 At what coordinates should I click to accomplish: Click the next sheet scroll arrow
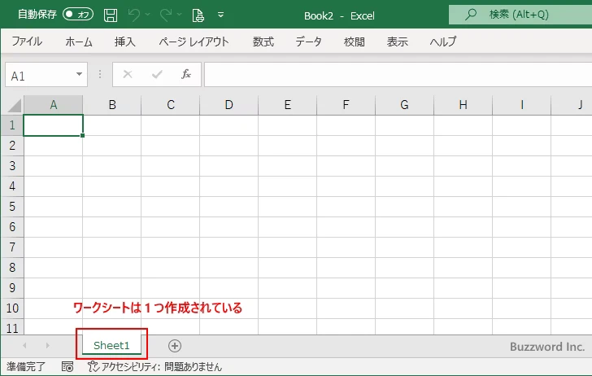click(x=47, y=345)
